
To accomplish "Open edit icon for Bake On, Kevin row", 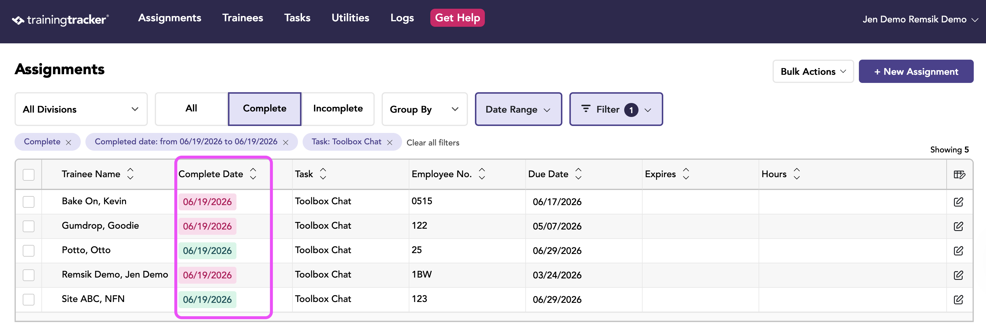I will tap(958, 202).
